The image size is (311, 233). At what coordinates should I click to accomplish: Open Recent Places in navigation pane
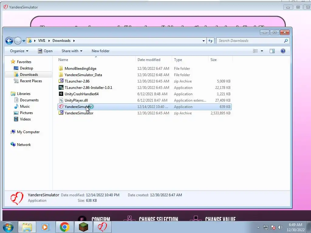coord(31,81)
